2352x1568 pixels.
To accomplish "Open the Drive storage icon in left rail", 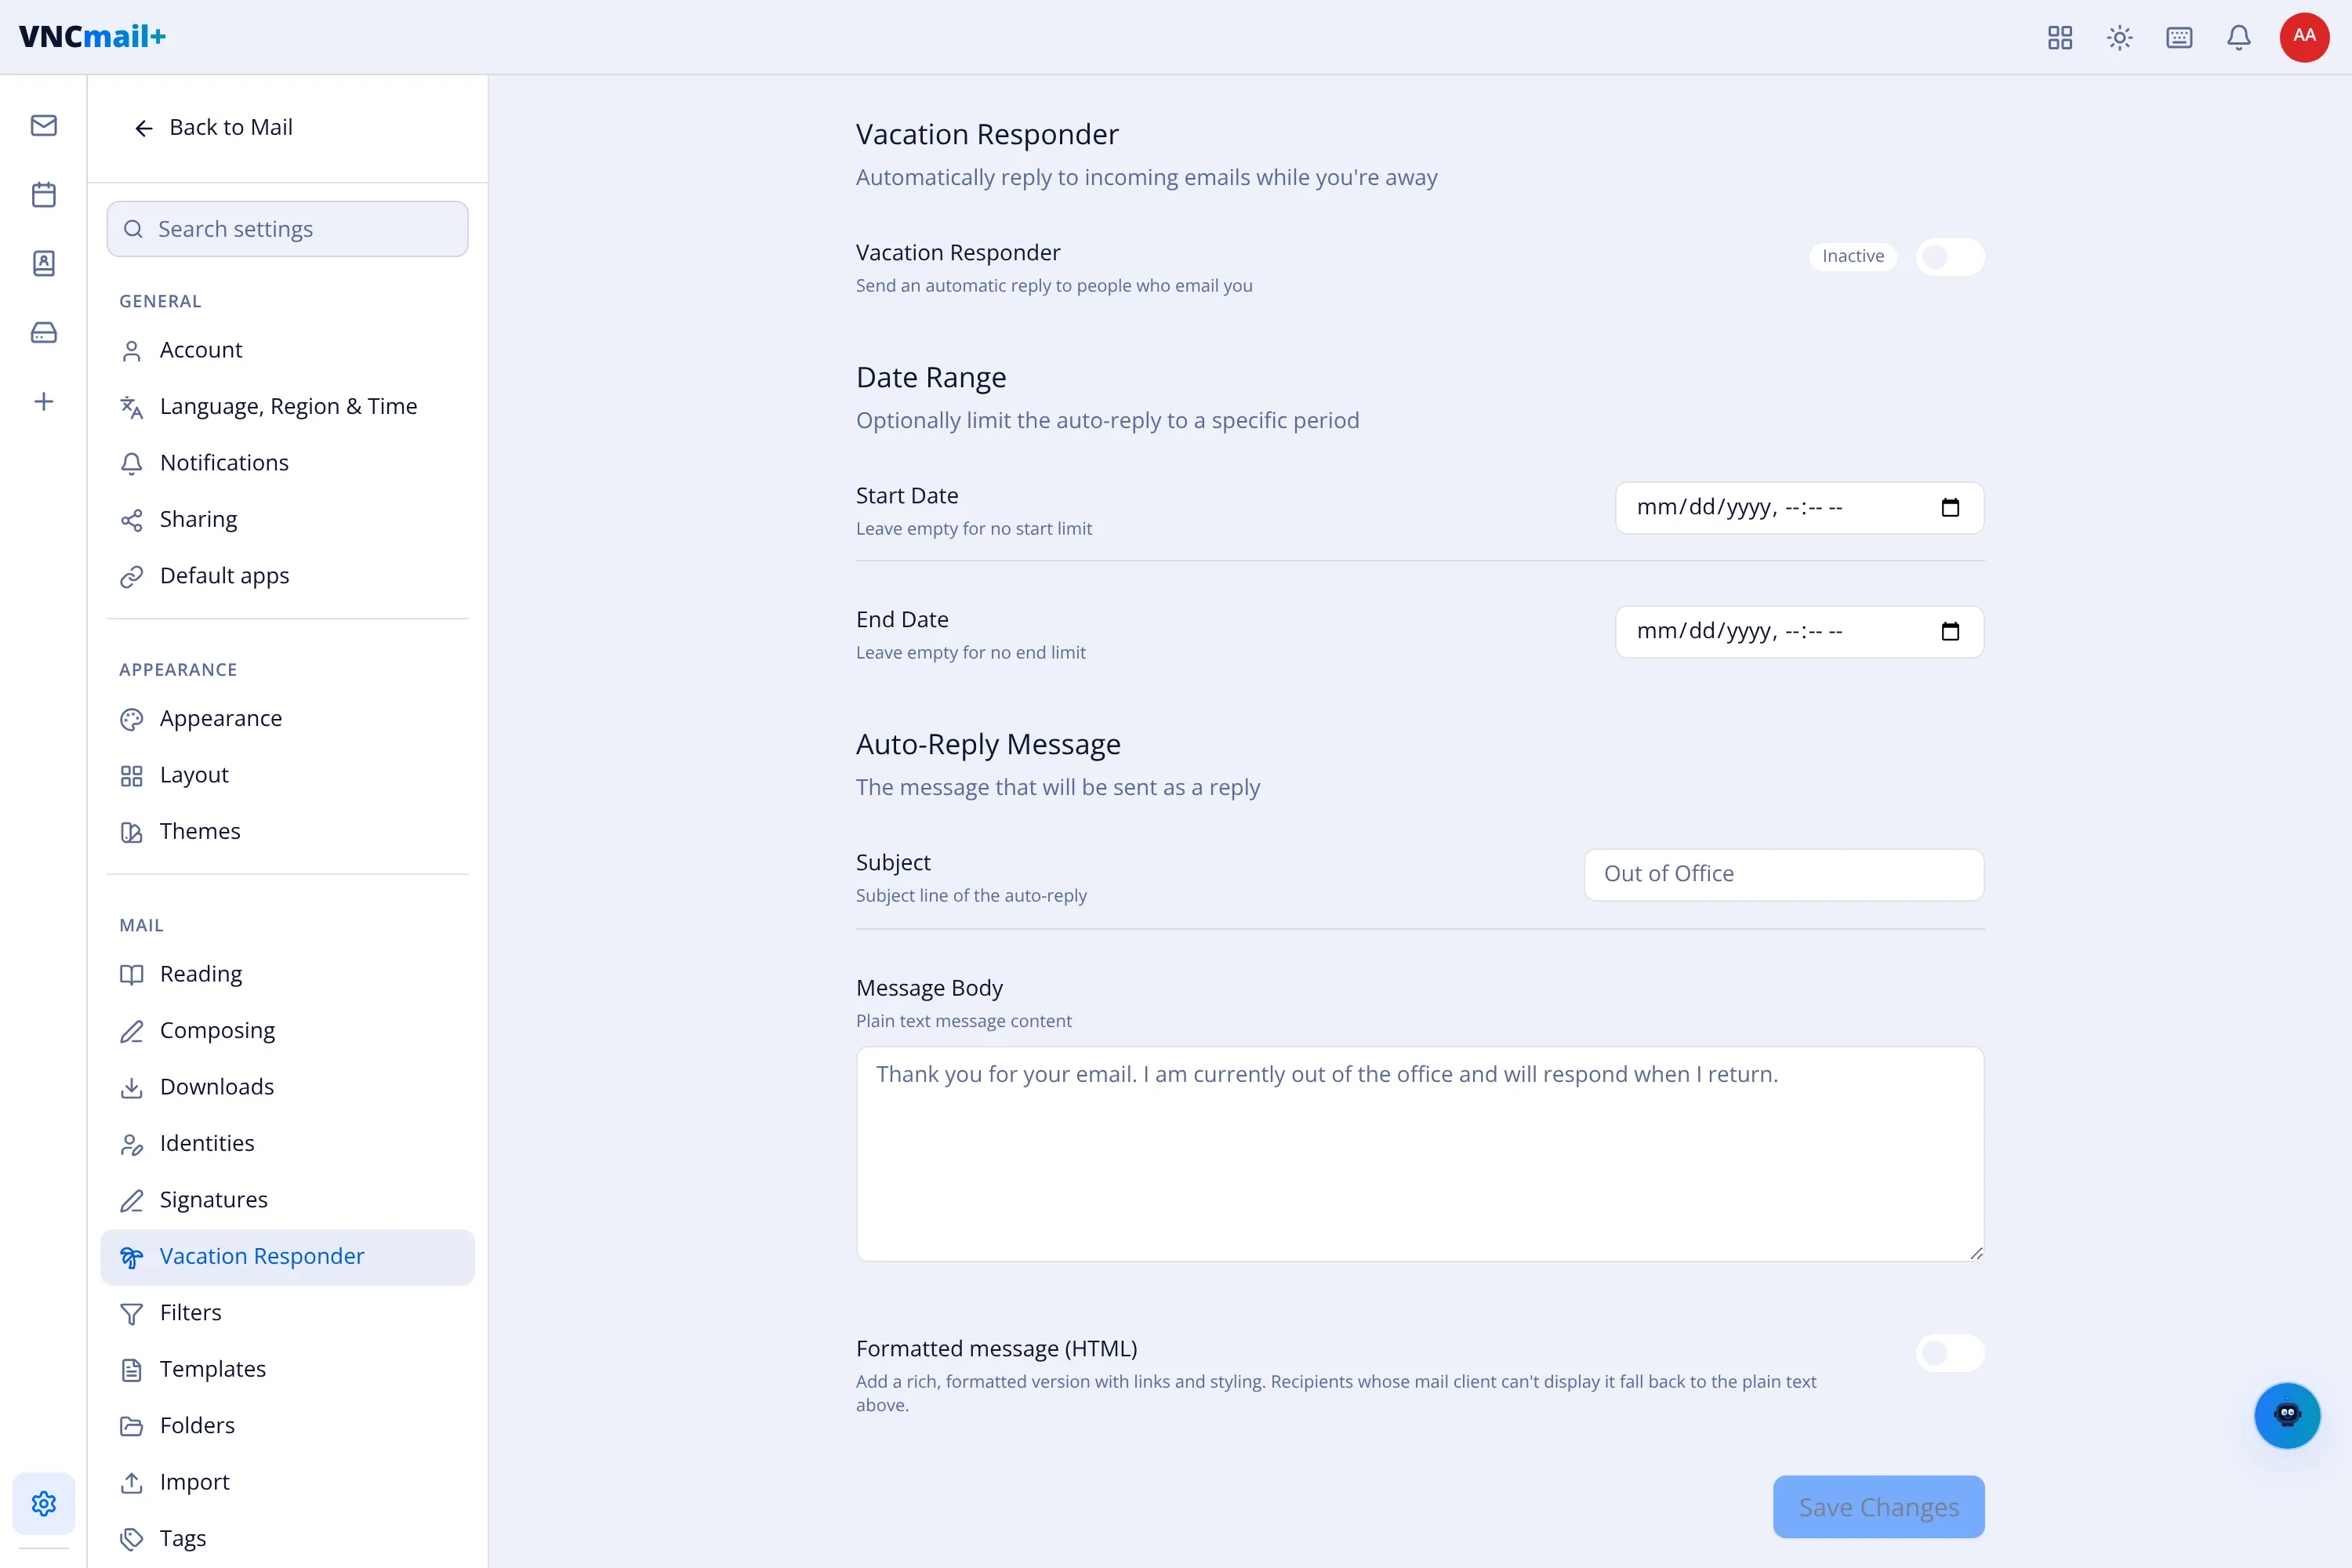I will [43, 332].
